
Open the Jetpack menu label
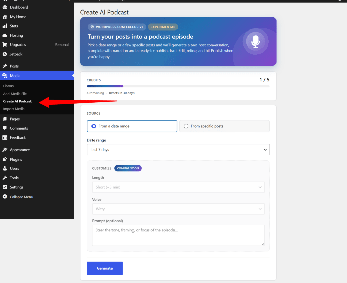pyautogui.click(x=16, y=54)
